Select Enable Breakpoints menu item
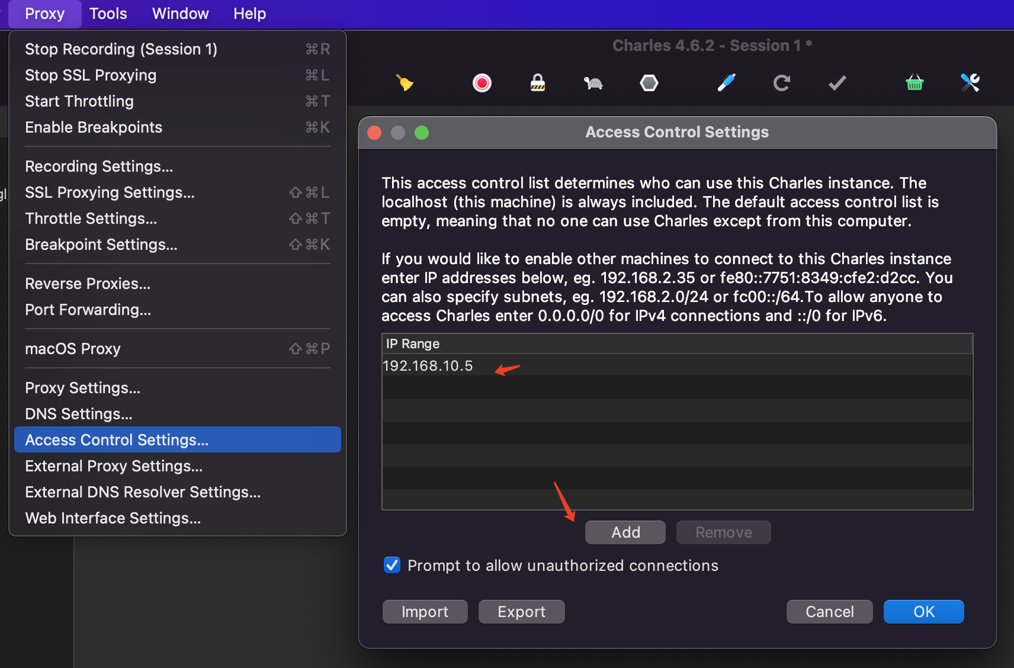Screen dimensions: 1014x668 coord(178,127)
